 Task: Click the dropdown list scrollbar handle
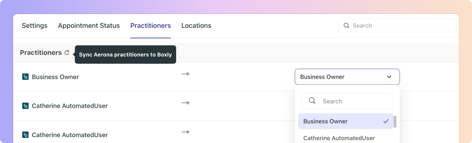coord(395,122)
